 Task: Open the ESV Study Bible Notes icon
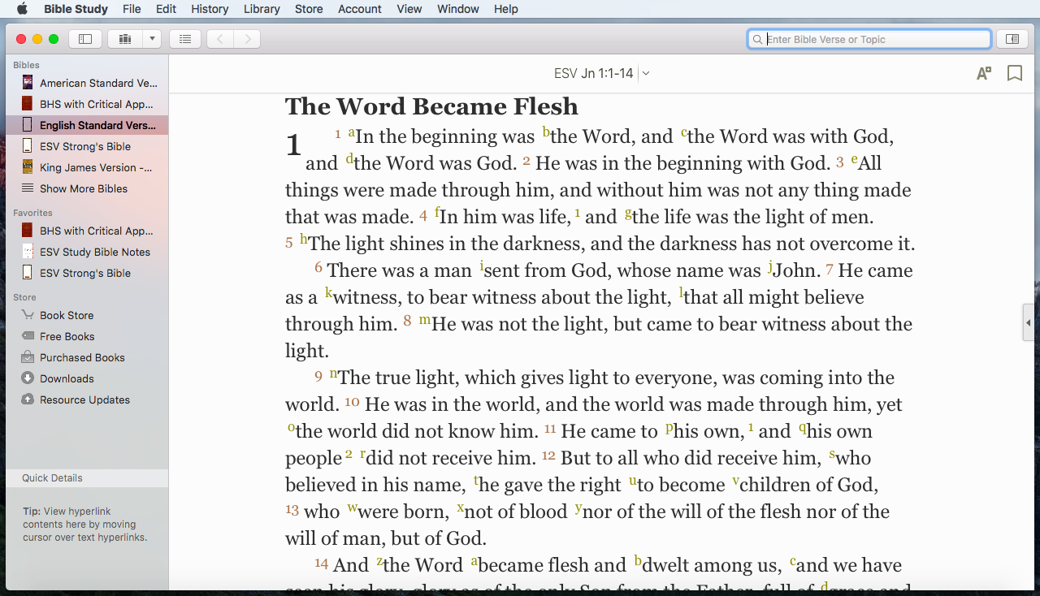tap(28, 252)
